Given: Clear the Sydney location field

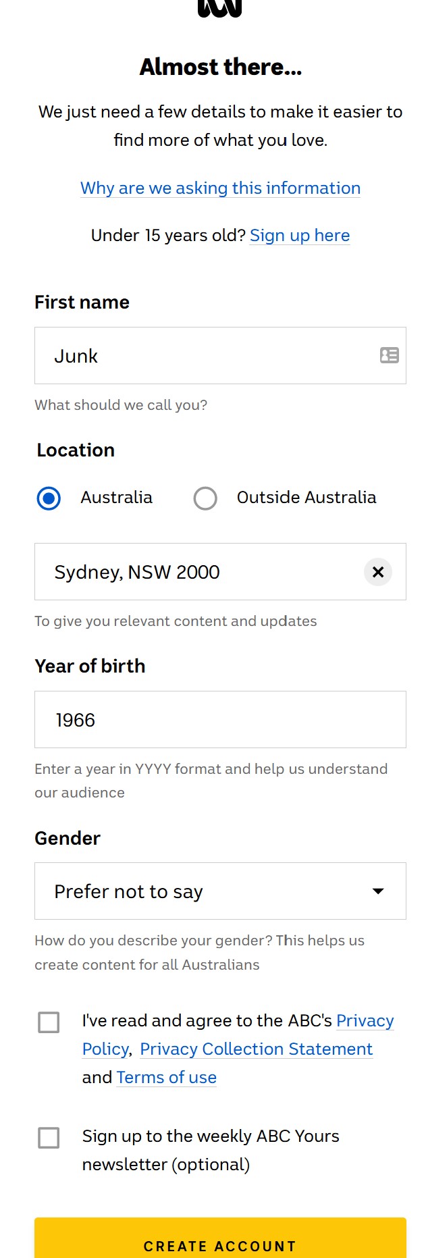Looking at the screenshot, I should coord(378,572).
